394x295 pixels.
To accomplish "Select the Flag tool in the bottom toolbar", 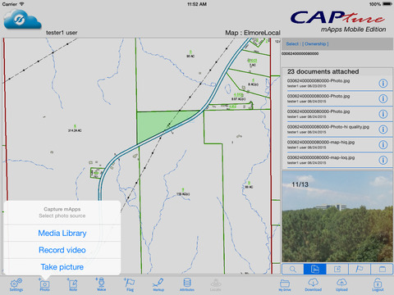I will [x=130, y=284].
